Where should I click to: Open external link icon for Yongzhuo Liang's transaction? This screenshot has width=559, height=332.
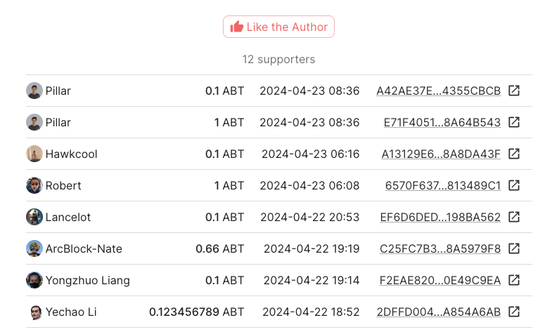click(x=514, y=280)
